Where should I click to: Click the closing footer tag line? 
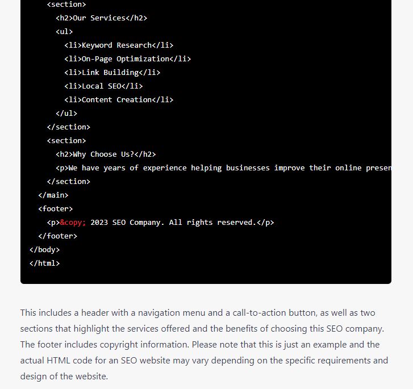click(x=57, y=236)
